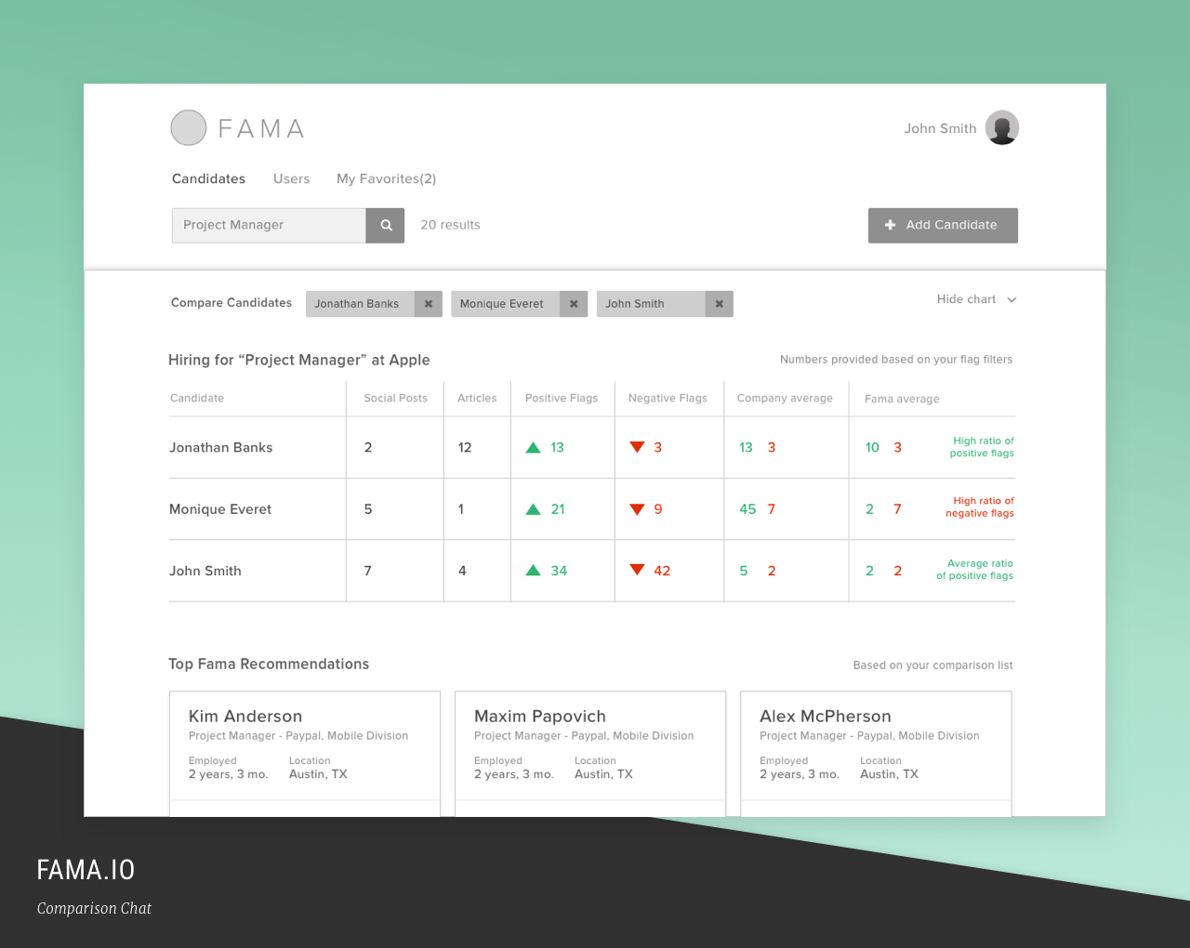
Task: Open My Favorites(2) tab
Action: point(386,178)
